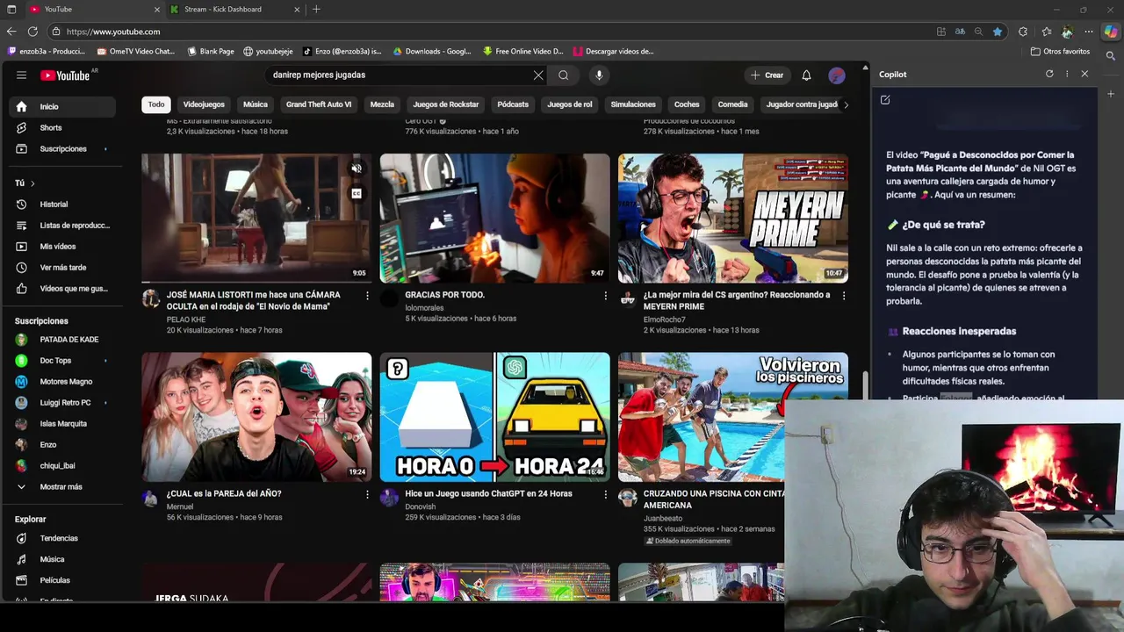Open the Otros favoritos folder

click(1061, 52)
